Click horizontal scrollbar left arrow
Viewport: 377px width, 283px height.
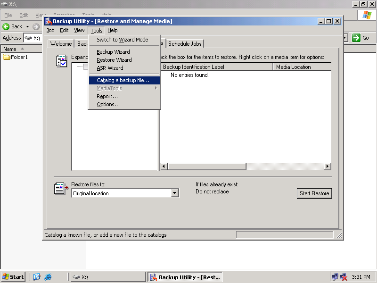click(x=164, y=166)
